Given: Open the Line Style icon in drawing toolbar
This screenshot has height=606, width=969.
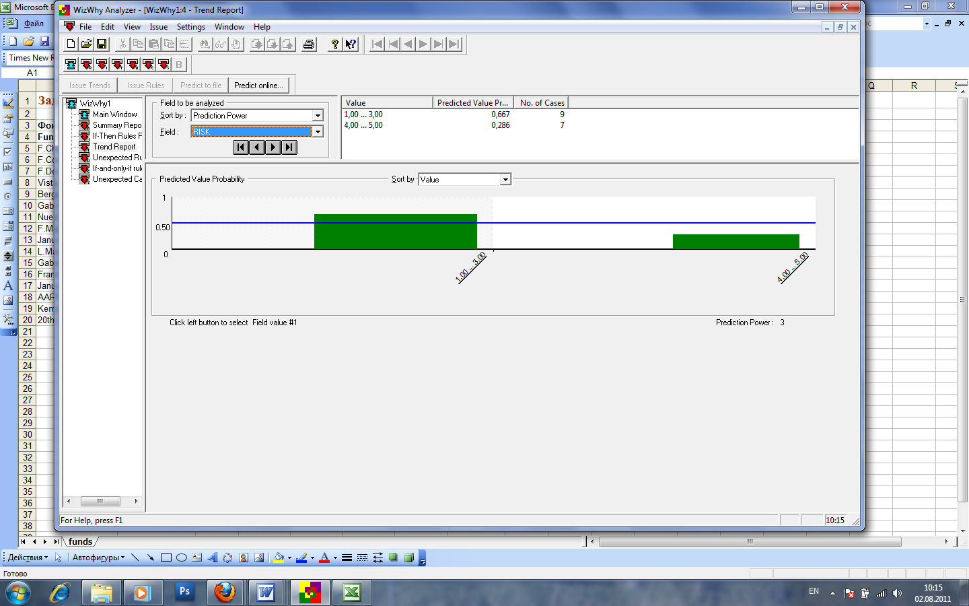Looking at the screenshot, I should (347, 558).
